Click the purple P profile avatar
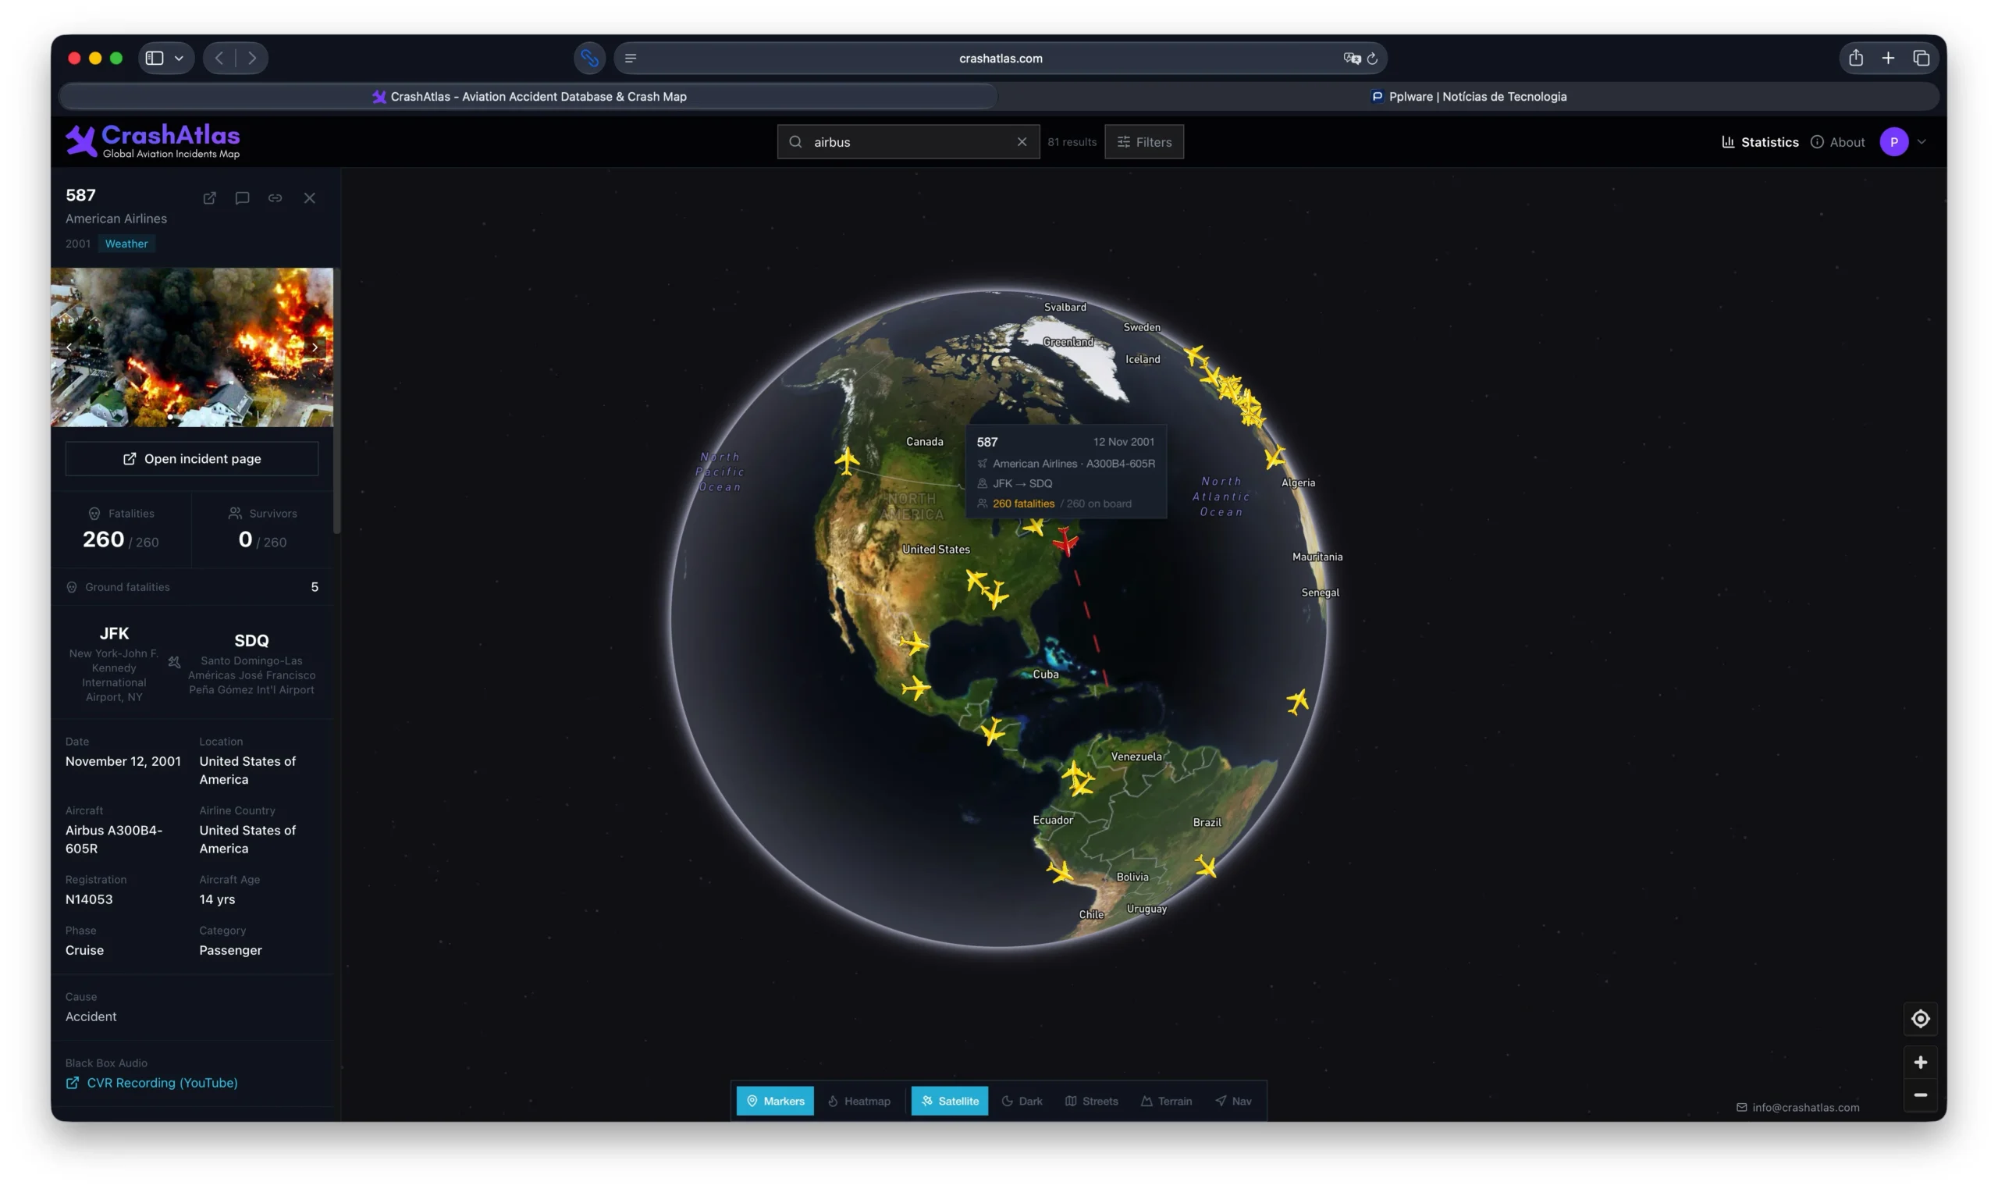Screen dimensions: 1998x1189 pyautogui.click(x=1893, y=142)
